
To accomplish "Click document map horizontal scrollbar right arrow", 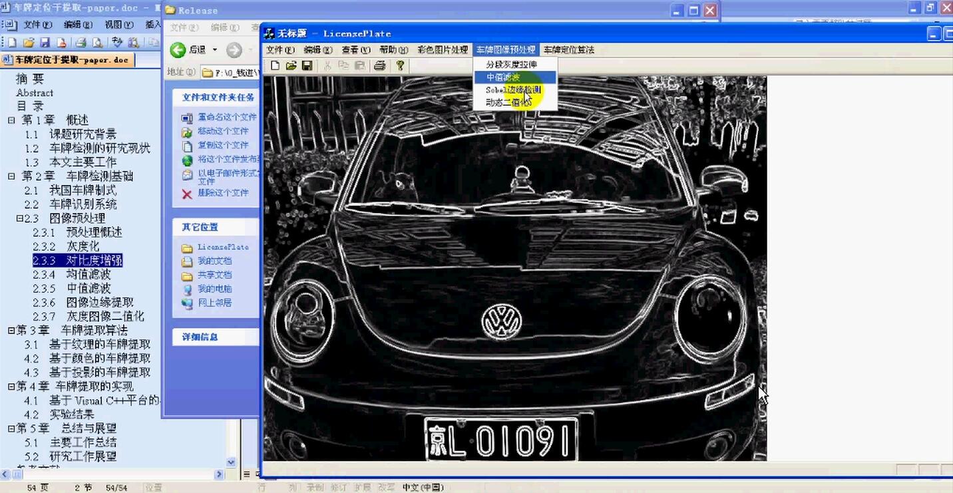I will click(219, 474).
